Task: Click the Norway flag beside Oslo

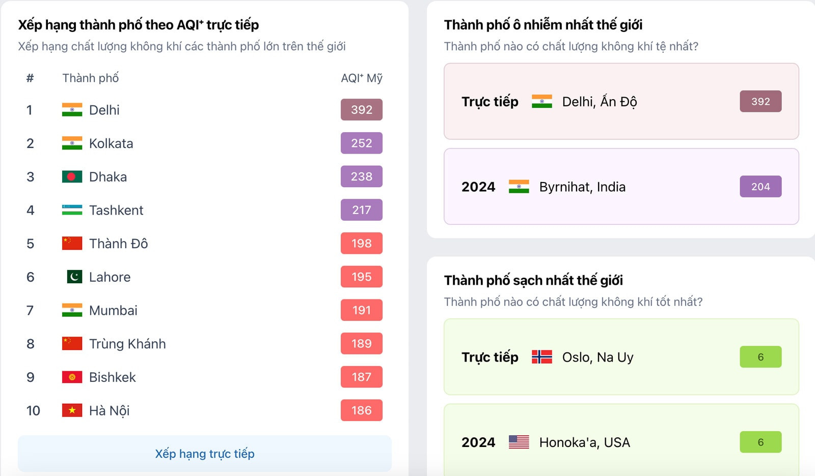Action: pyautogui.click(x=541, y=357)
